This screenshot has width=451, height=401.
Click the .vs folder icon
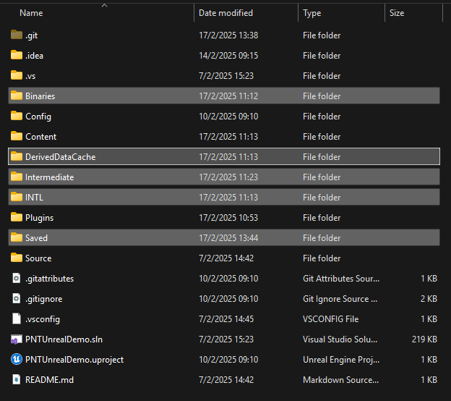click(17, 75)
